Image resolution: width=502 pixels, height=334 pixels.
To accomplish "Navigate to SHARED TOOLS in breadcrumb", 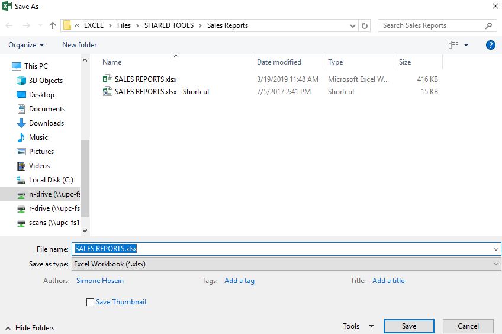I will click(x=169, y=25).
